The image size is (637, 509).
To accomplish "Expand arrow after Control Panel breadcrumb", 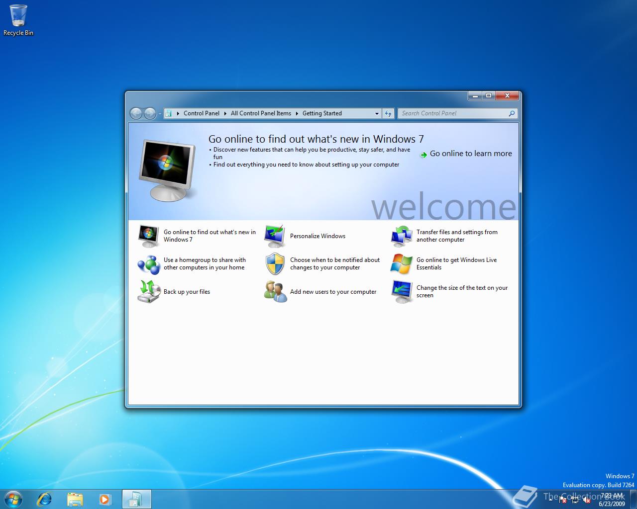I will [x=225, y=113].
